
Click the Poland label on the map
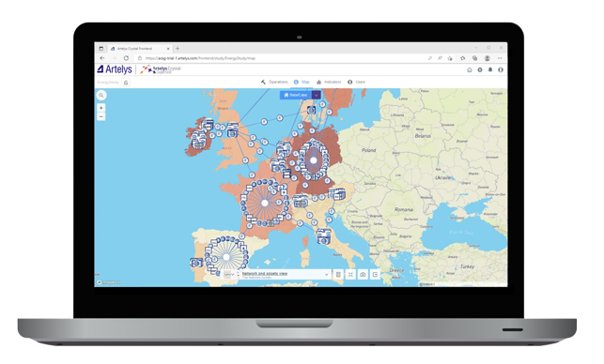(x=368, y=150)
